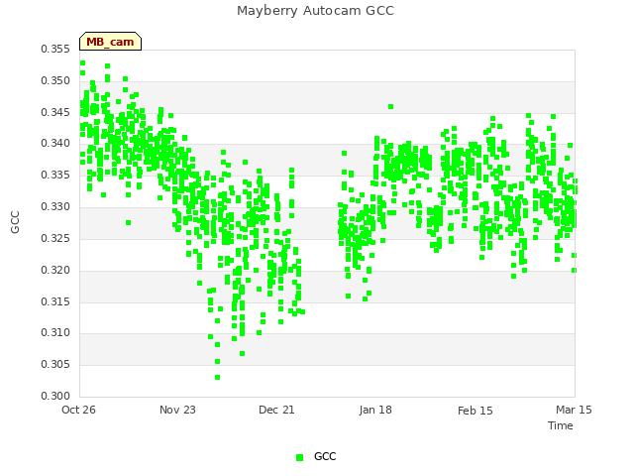
Task: Click the 0.350 y-axis value
Action: coord(55,81)
